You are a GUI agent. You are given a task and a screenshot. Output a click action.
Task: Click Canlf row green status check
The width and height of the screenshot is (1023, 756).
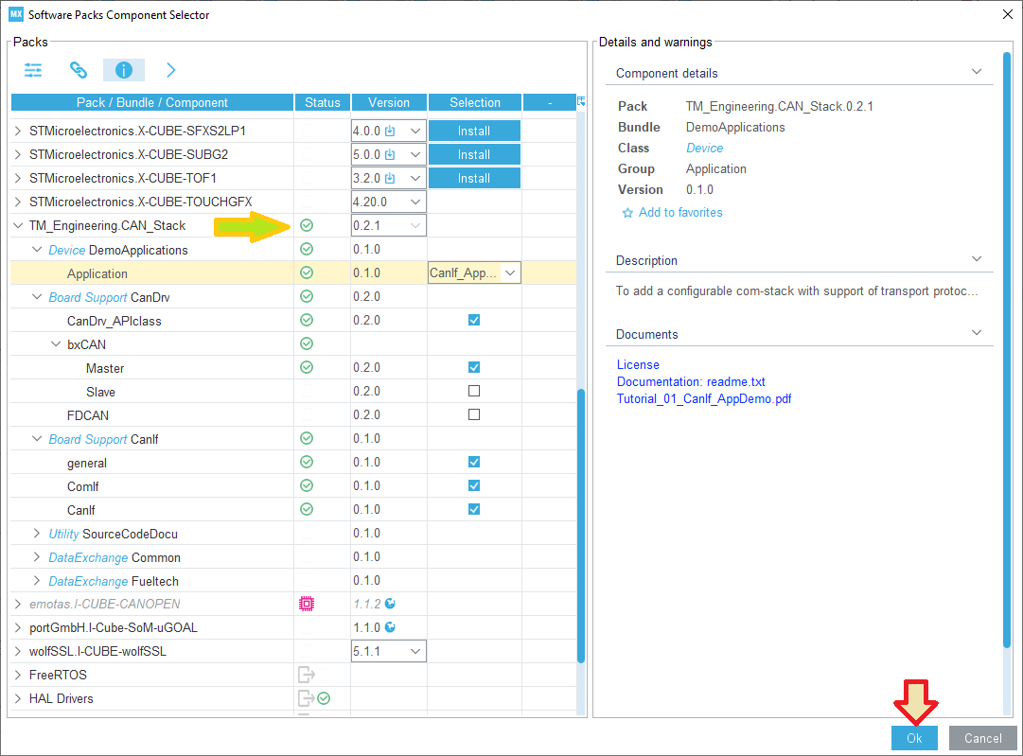(307, 509)
